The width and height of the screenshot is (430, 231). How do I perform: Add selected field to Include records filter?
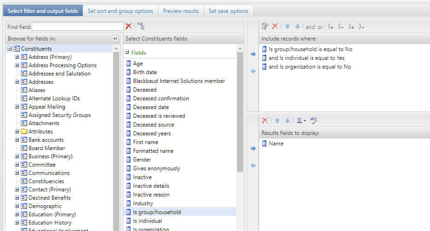pyautogui.click(x=253, y=54)
